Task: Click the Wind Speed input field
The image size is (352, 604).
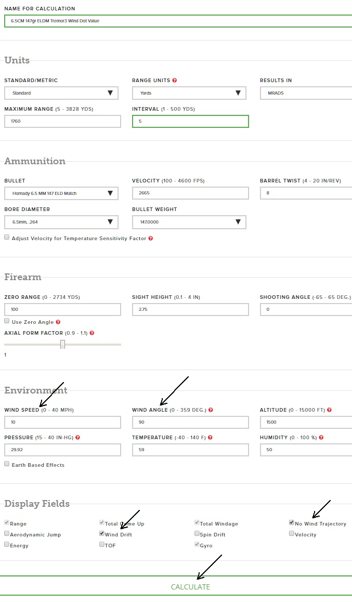Action: (62, 422)
